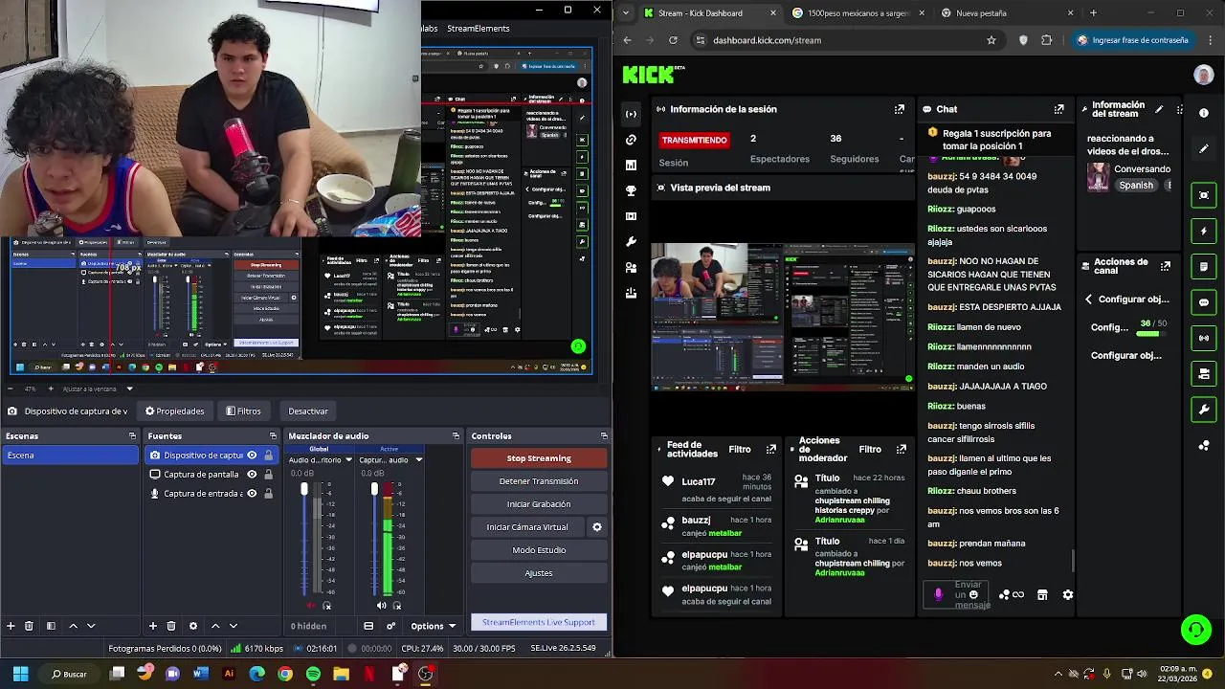Open mixer Options dropdown
The height and width of the screenshot is (689, 1225).
click(x=434, y=626)
